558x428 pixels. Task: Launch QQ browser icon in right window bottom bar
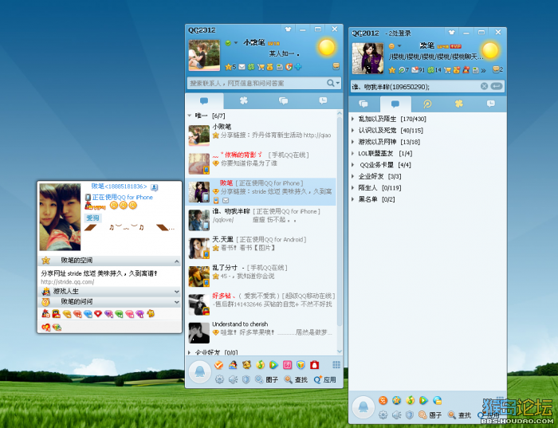coord(438,400)
